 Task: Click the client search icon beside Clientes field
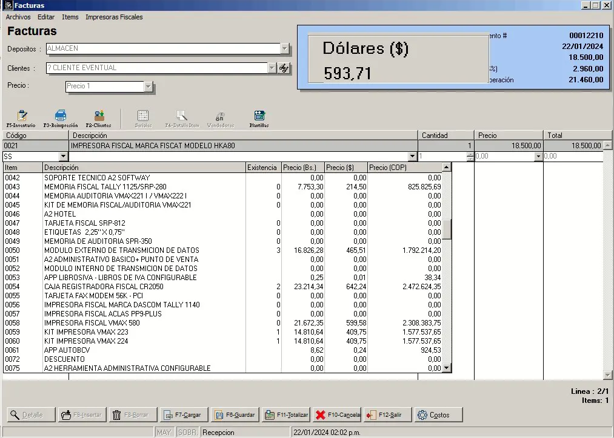[x=284, y=68]
